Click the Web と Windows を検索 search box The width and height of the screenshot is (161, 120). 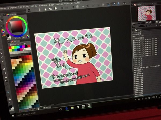26,114
